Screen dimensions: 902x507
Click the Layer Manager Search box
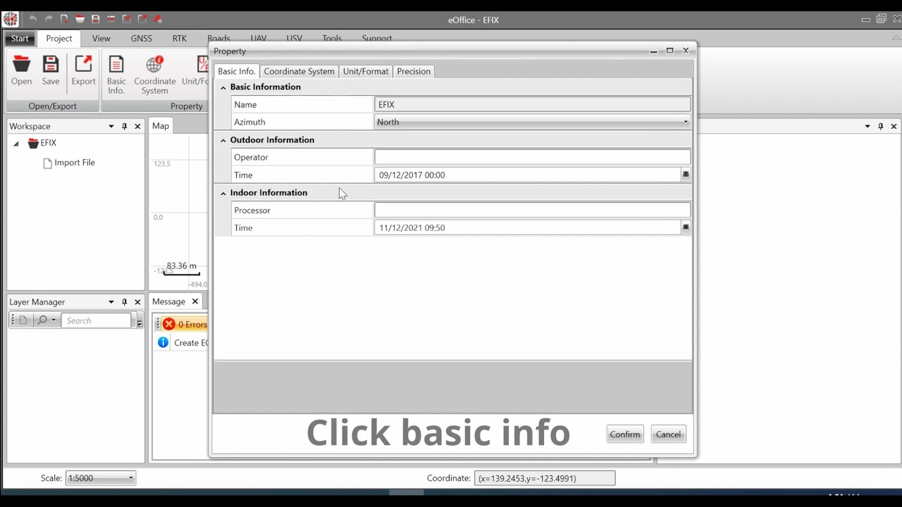coord(97,321)
